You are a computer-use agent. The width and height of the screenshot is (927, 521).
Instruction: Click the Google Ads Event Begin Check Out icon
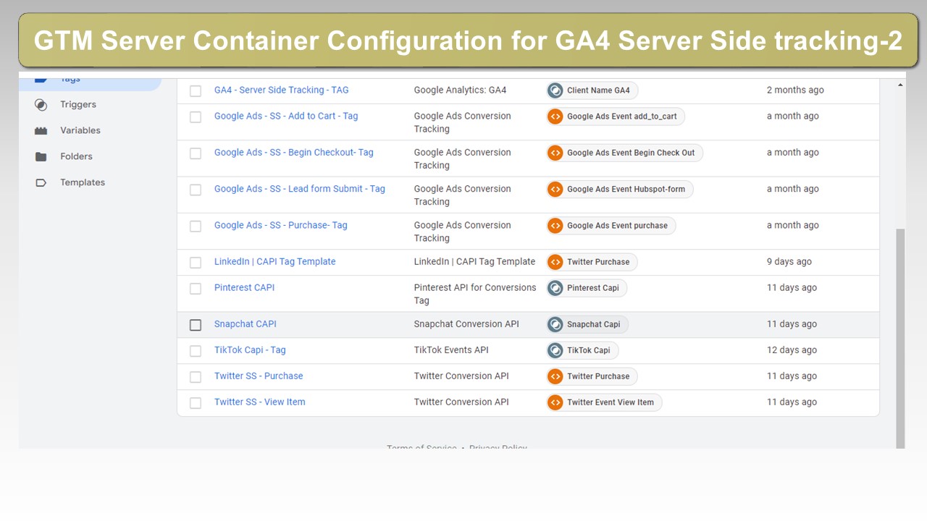[555, 153]
